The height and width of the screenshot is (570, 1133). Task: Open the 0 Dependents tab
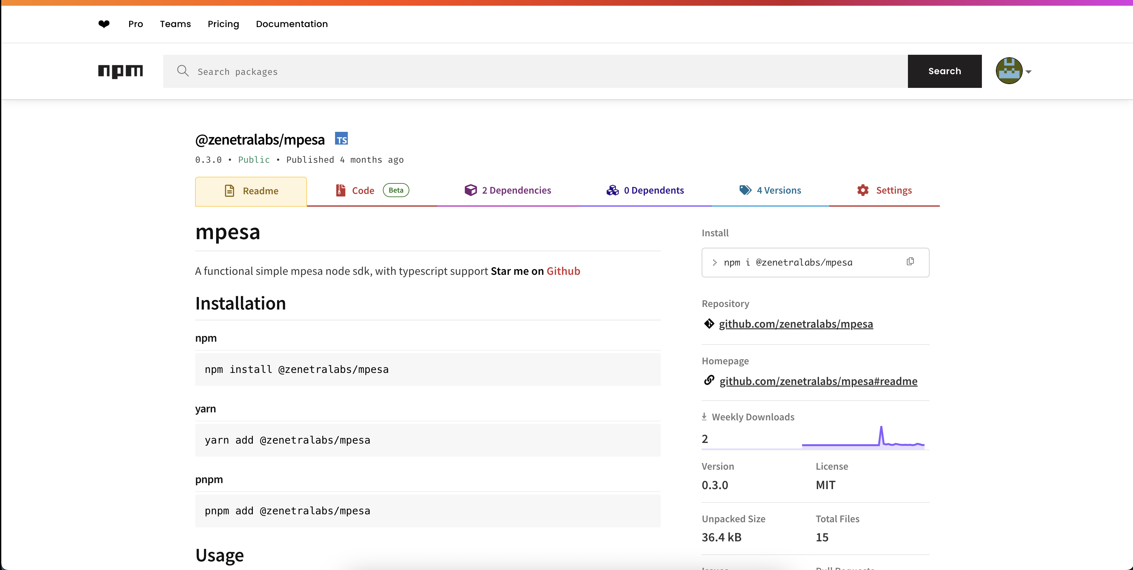pyautogui.click(x=645, y=190)
